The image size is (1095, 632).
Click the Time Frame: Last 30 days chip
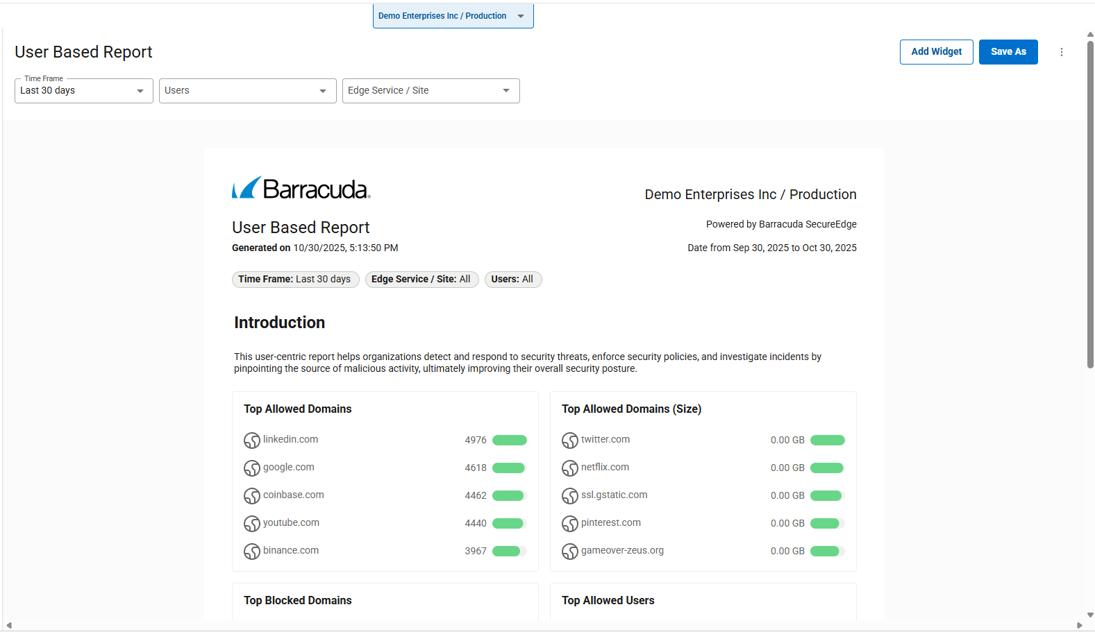[x=295, y=280]
